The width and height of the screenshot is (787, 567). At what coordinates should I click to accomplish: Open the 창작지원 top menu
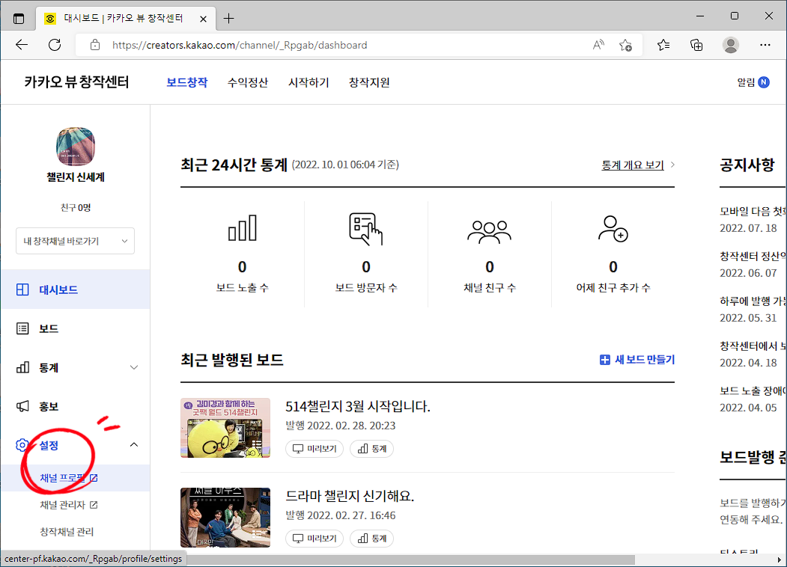(369, 82)
